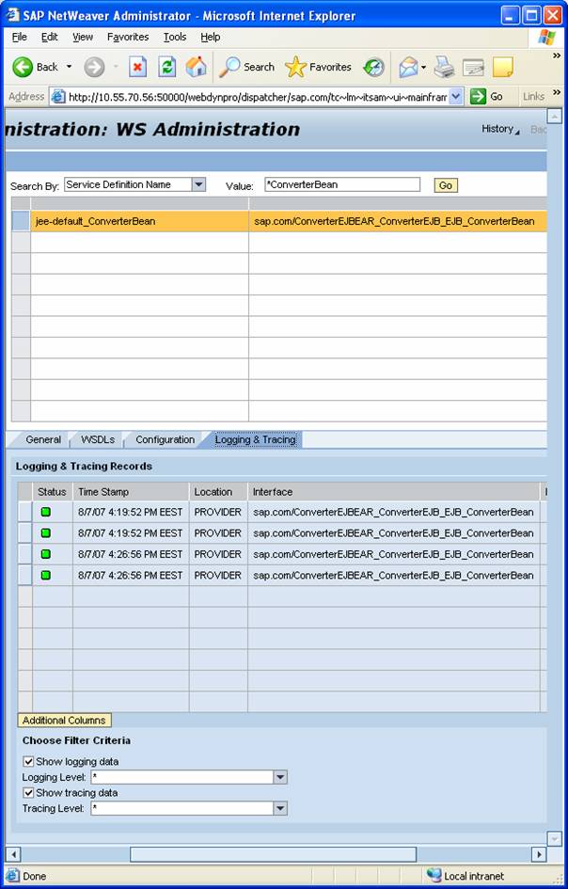568x889 pixels.
Task: Click the Print icon
Action: pos(444,67)
